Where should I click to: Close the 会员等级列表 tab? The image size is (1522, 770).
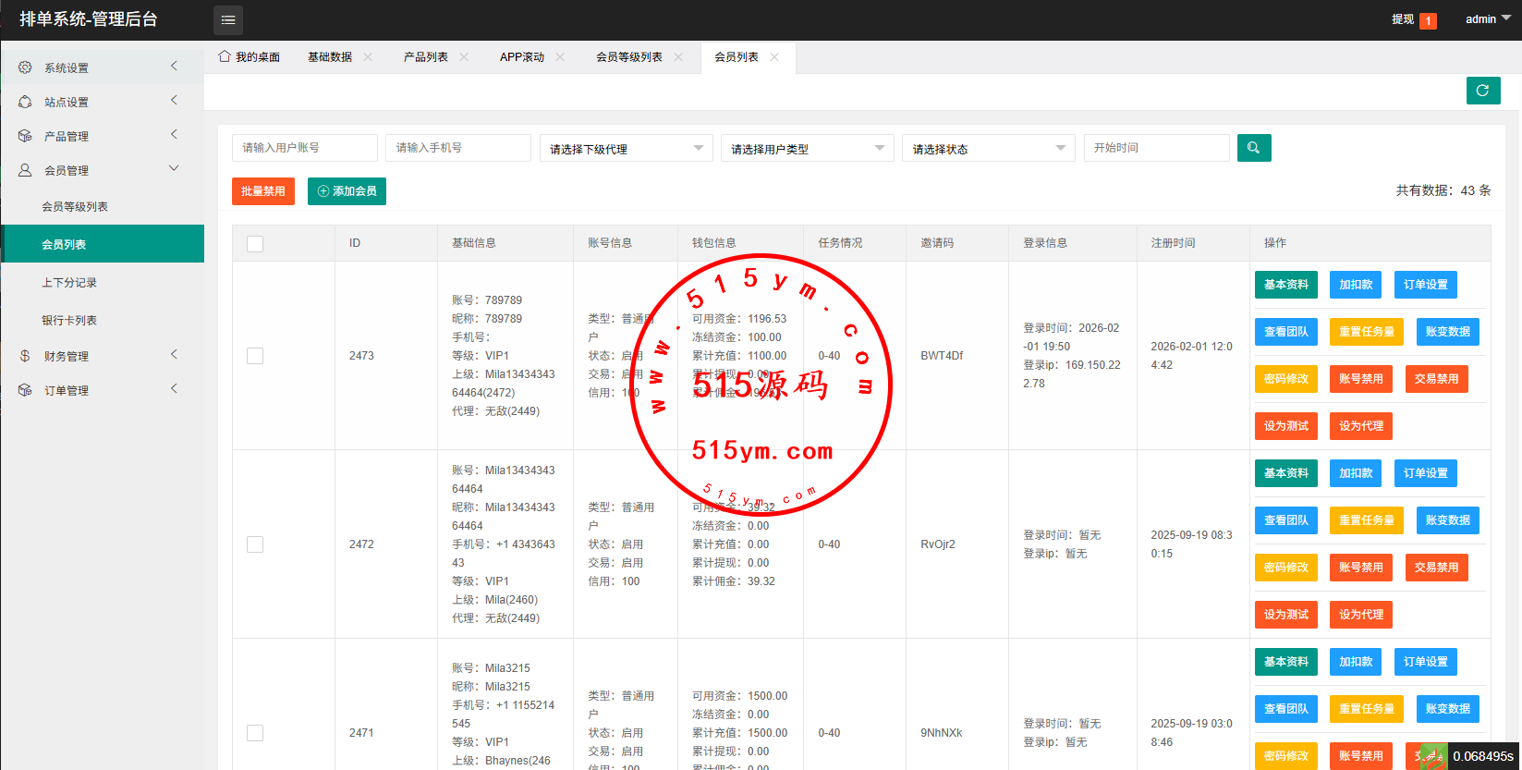[678, 57]
